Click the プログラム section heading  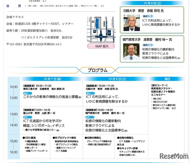[x=97, y=70]
